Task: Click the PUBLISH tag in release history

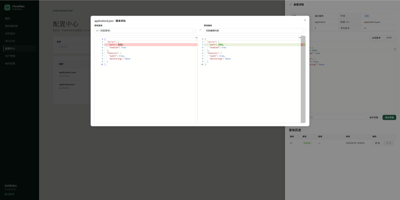Action: (307, 143)
